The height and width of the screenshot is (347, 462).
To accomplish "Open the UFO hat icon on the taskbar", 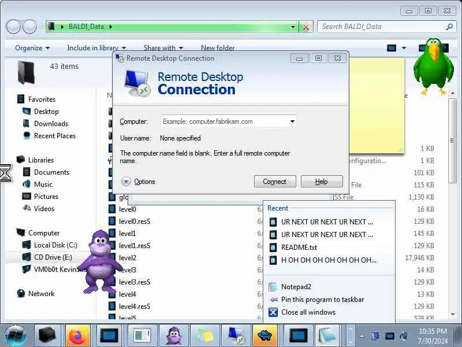I will tap(265, 335).
